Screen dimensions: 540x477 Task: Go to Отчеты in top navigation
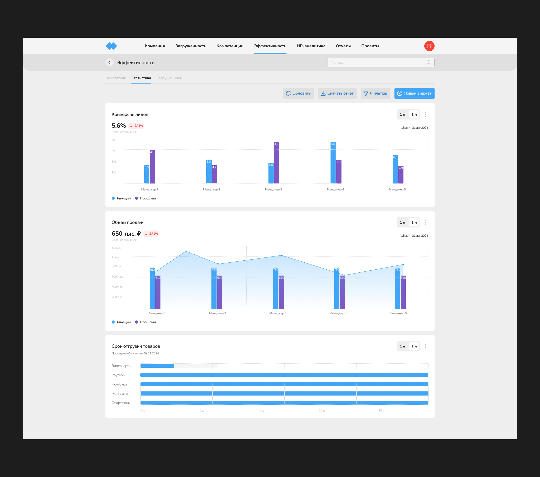coord(343,46)
